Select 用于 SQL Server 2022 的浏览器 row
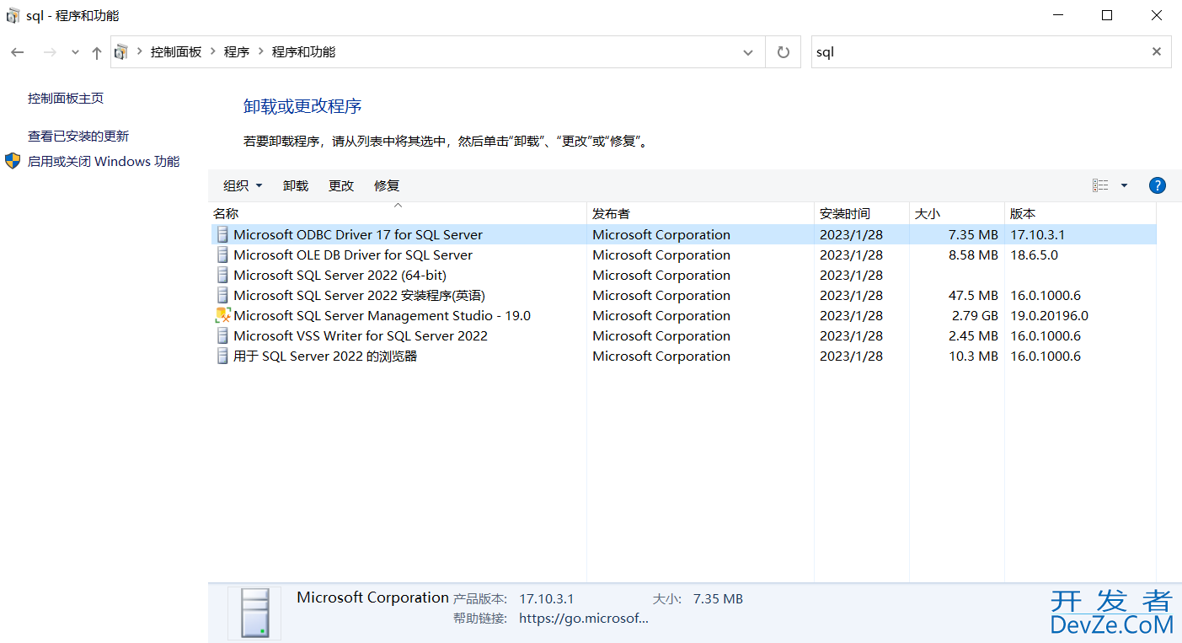Viewport: 1182px width, 643px height. click(x=683, y=356)
